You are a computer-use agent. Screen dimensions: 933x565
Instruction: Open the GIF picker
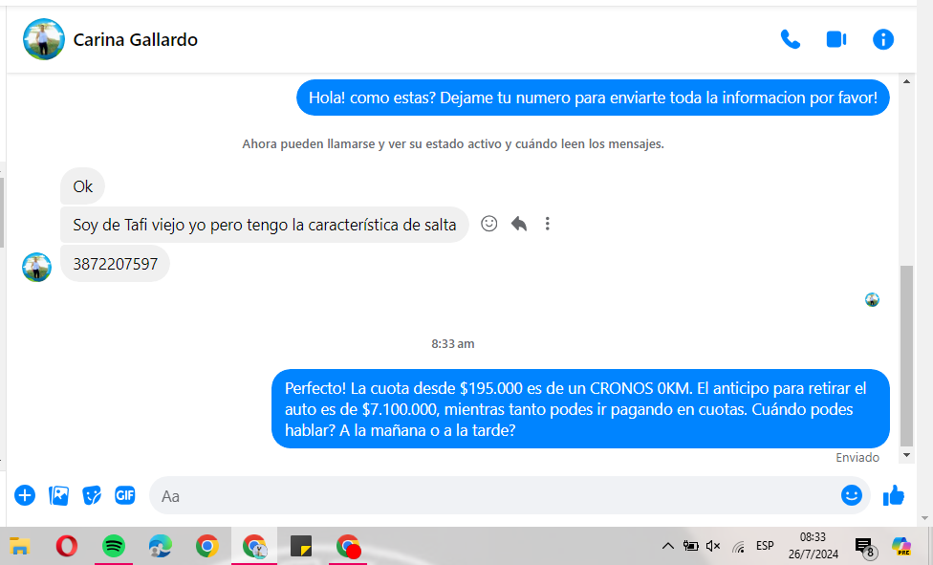[124, 495]
